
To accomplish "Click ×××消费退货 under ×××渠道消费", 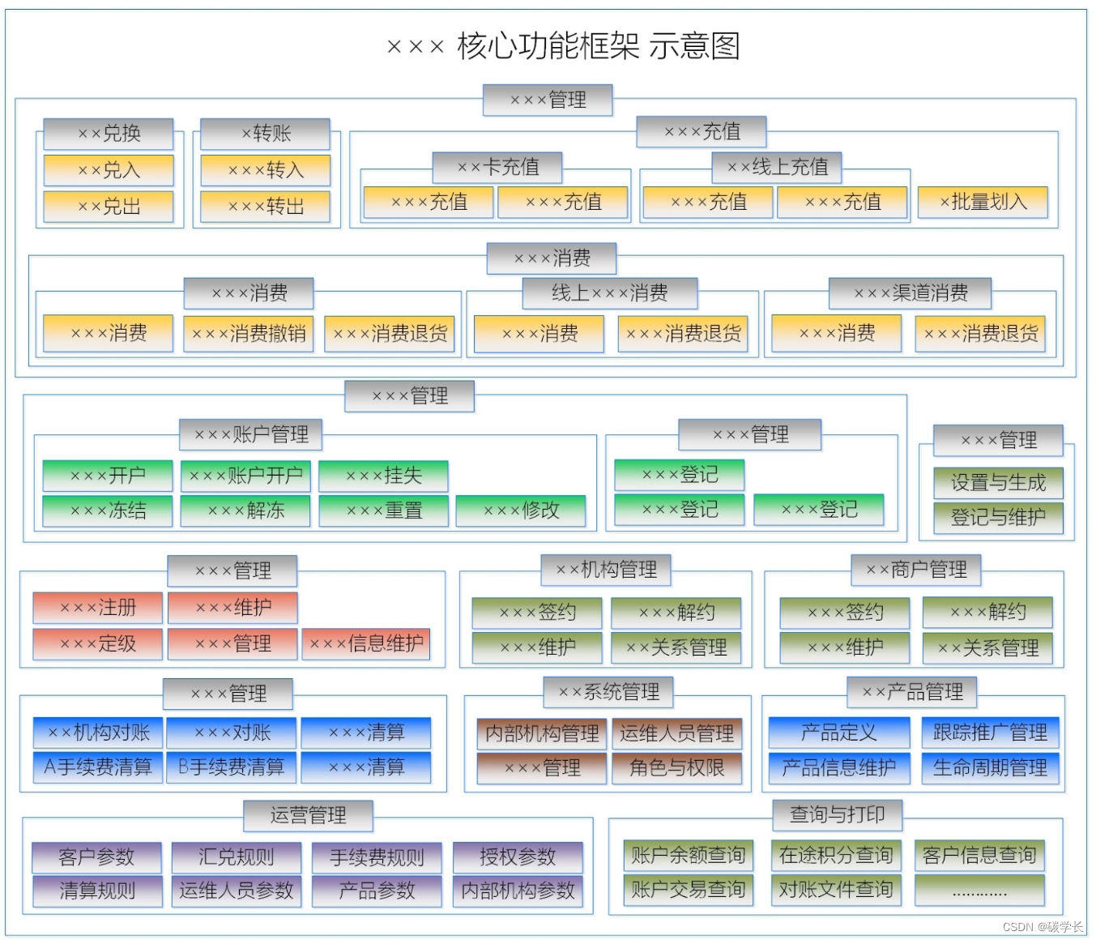I will pos(981,333).
